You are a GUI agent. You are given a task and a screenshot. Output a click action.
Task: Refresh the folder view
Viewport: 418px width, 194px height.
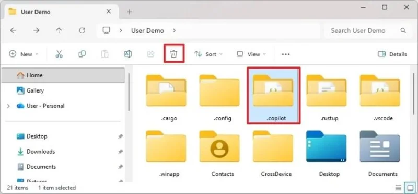82,30
